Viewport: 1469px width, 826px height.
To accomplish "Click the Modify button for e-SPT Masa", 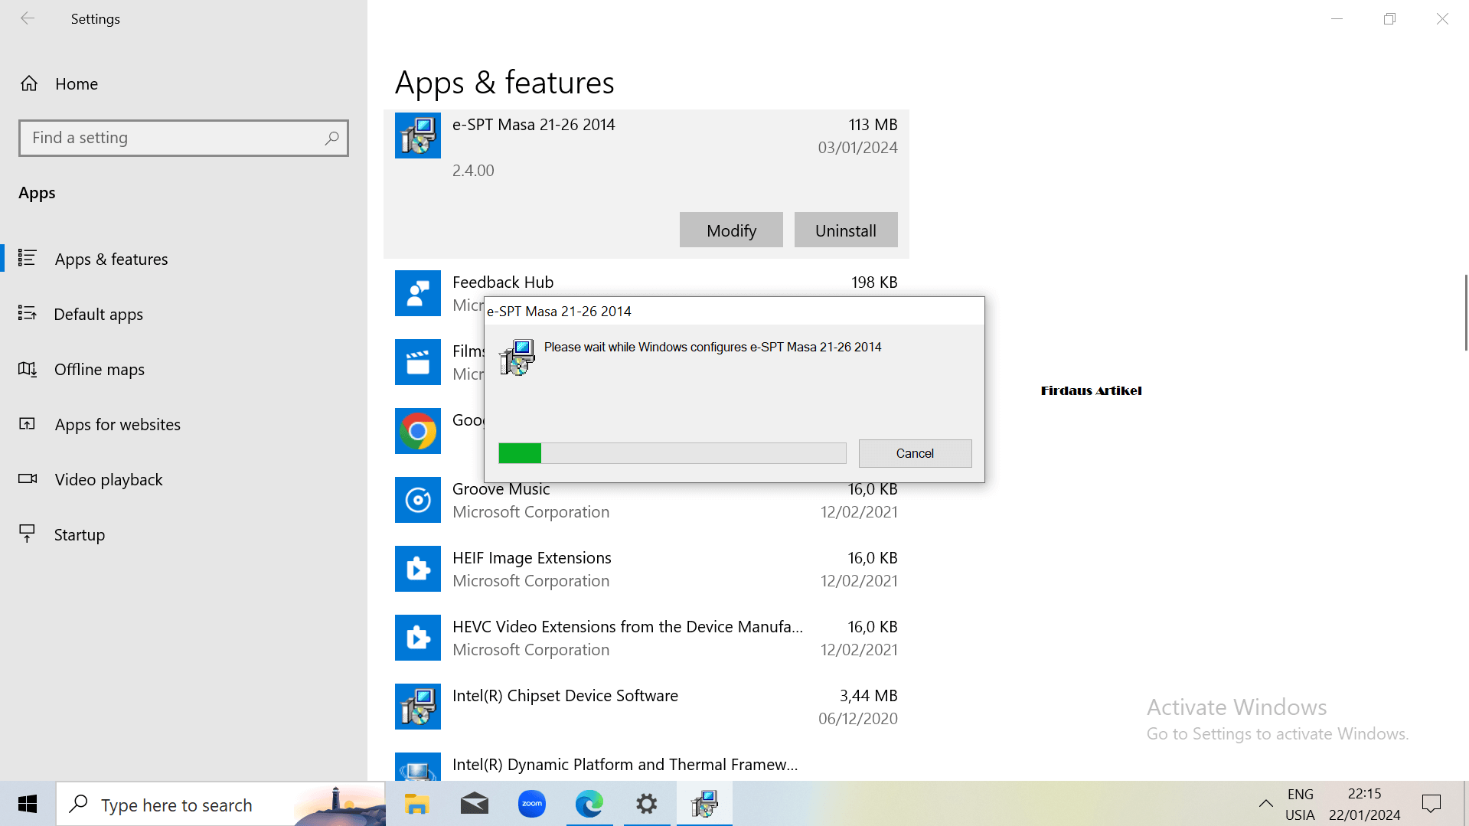I will [731, 230].
